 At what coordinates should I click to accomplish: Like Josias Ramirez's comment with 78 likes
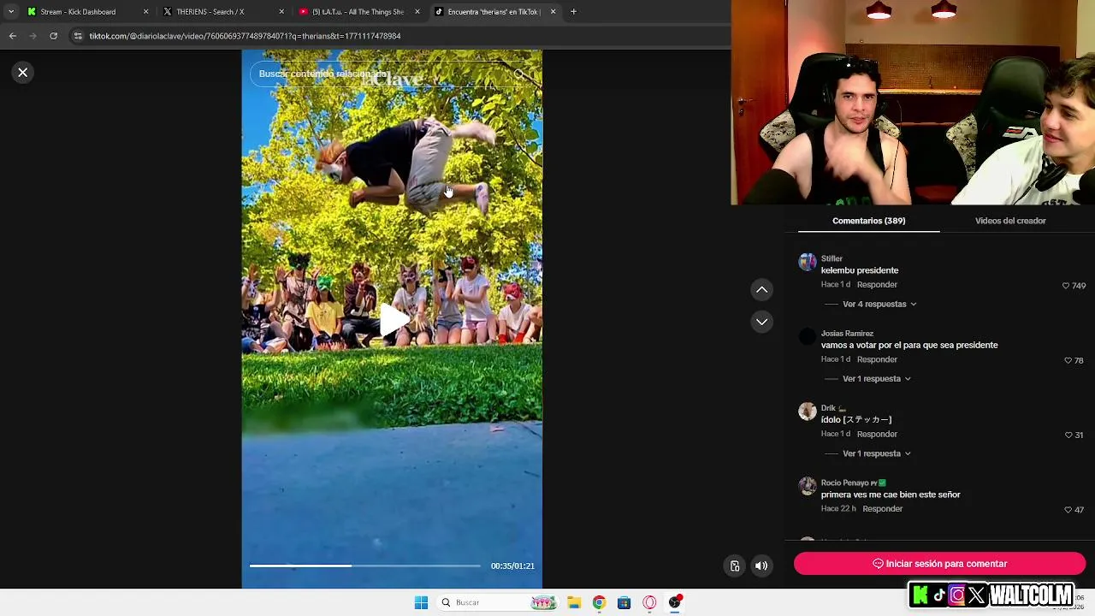(x=1068, y=361)
